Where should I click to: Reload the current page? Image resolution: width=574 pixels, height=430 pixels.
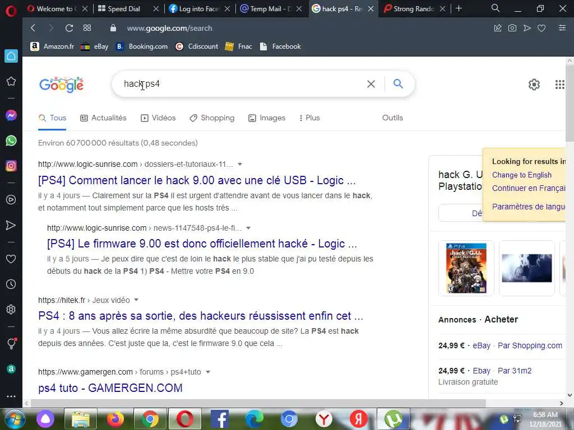(x=69, y=28)
